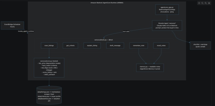Select the Strands Agent 'carscout' node
This screenshot has height=106, width=215.
point(167,26)
